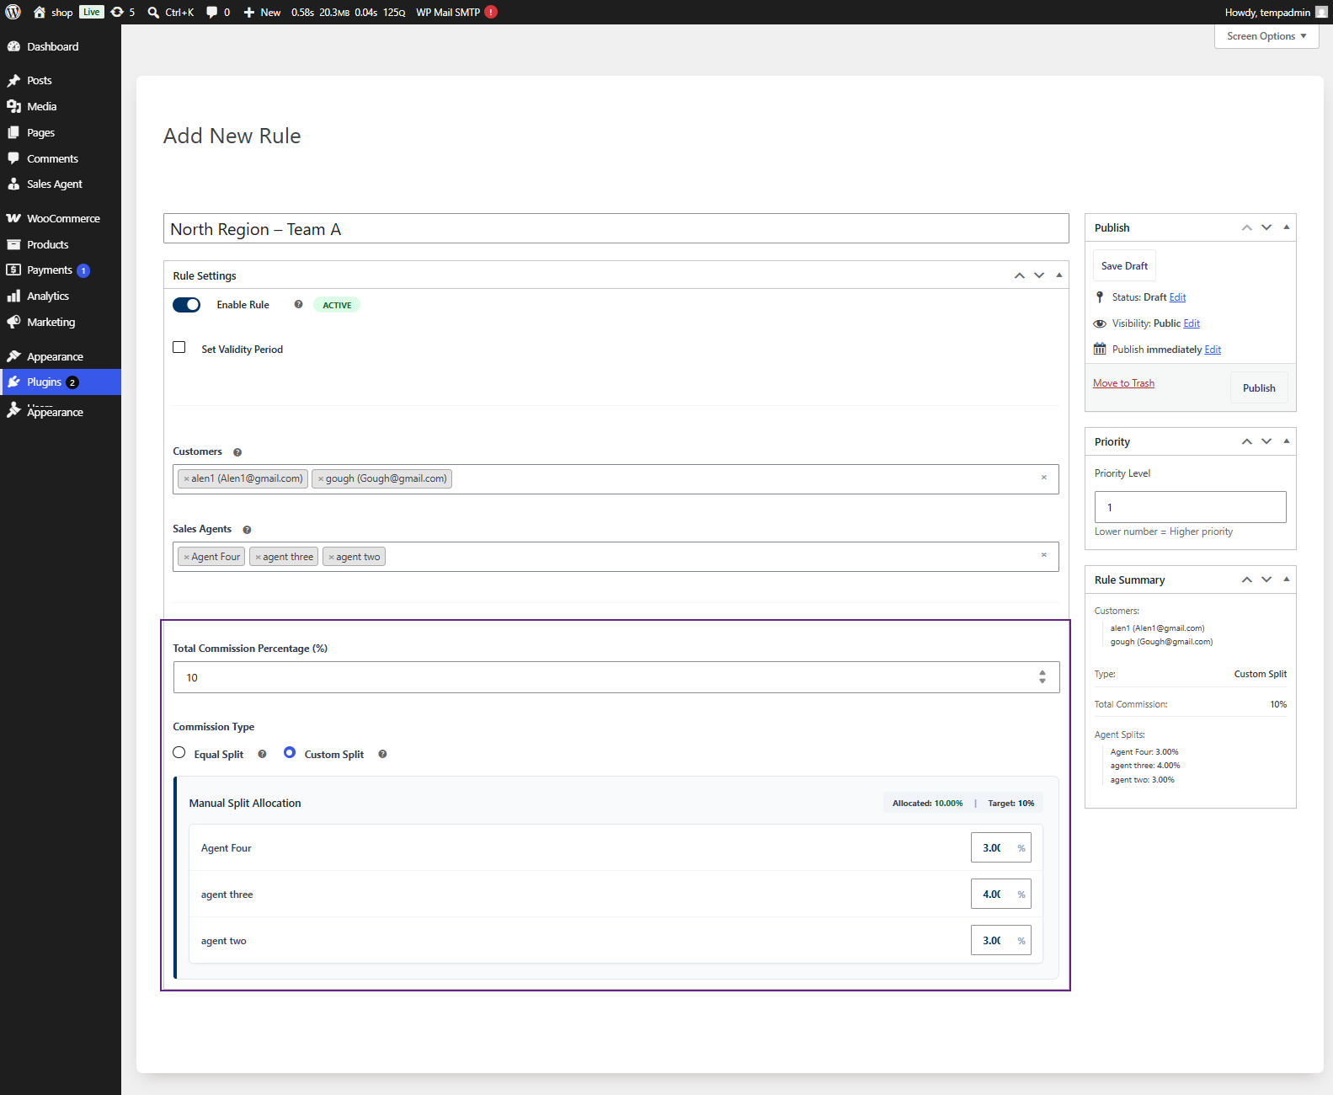Click the Move to Trash link
Image resolution: width=1333 pixels, height=1095 pixels.
1123,383
